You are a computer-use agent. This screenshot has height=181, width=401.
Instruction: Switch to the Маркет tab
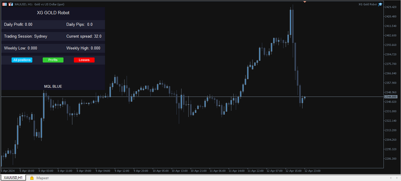click(42, 178)
